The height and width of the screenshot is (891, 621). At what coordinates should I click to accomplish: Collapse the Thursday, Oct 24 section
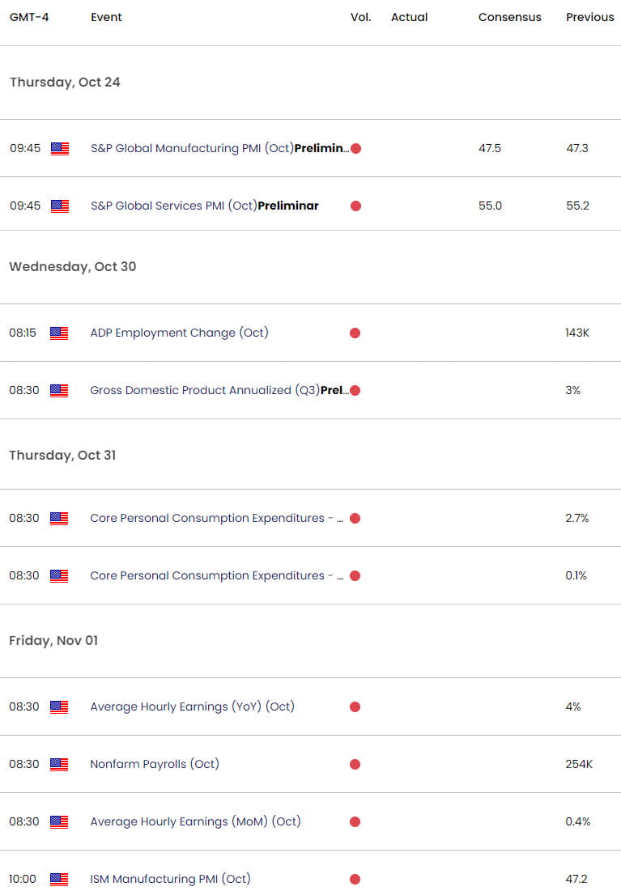click(x=65, y=82)
